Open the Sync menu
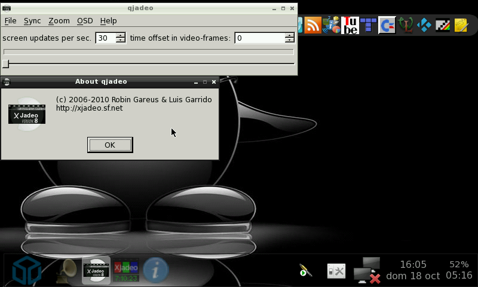This screenshot has width=478, height=287. coord(32,20)
